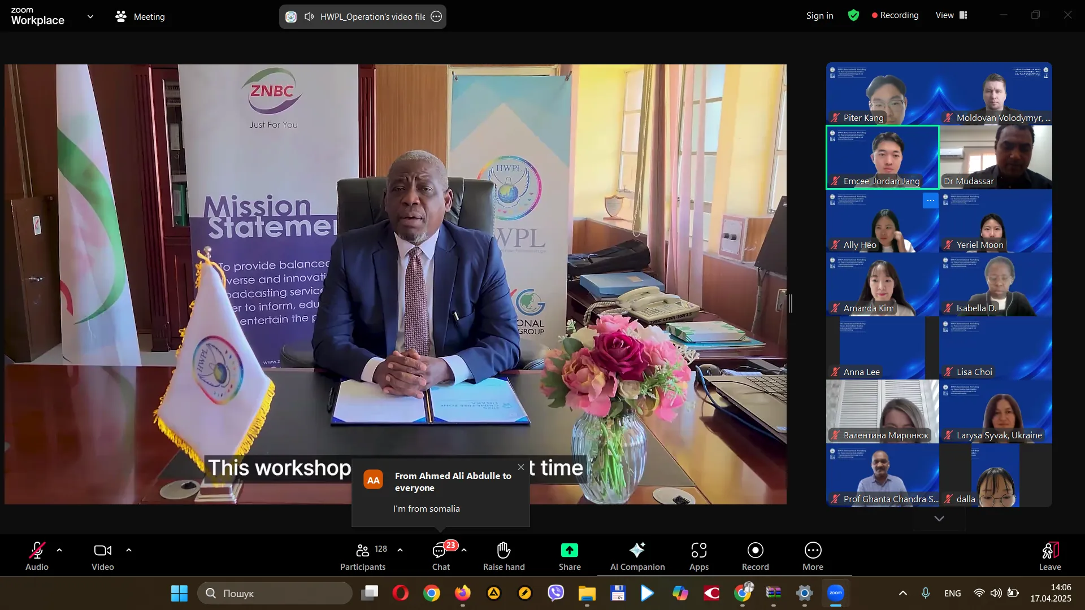The image size is (1085, 610).
Task: Select Piter Kang video thumbnail
Action: click(x=883, y=94)
